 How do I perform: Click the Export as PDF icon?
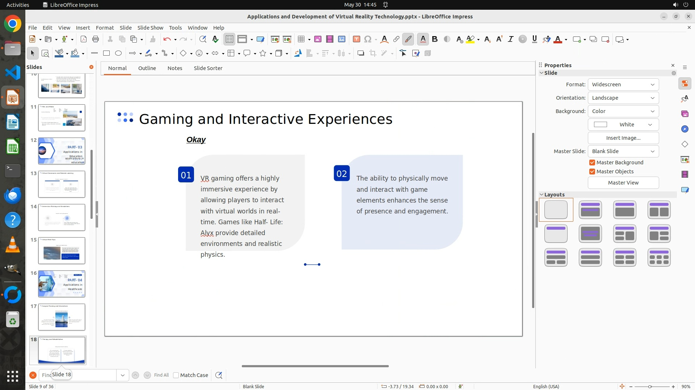(x=84, y=39)
